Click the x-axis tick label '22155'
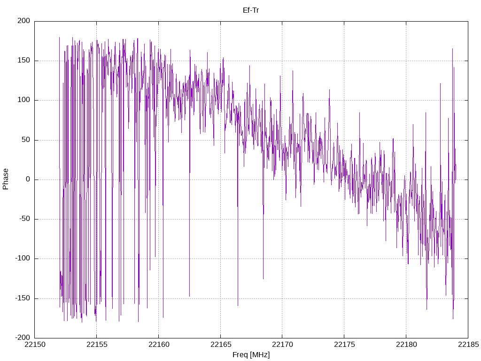This screenshot has height=361, width=481. pyautogui.click(x=97, y=345)
